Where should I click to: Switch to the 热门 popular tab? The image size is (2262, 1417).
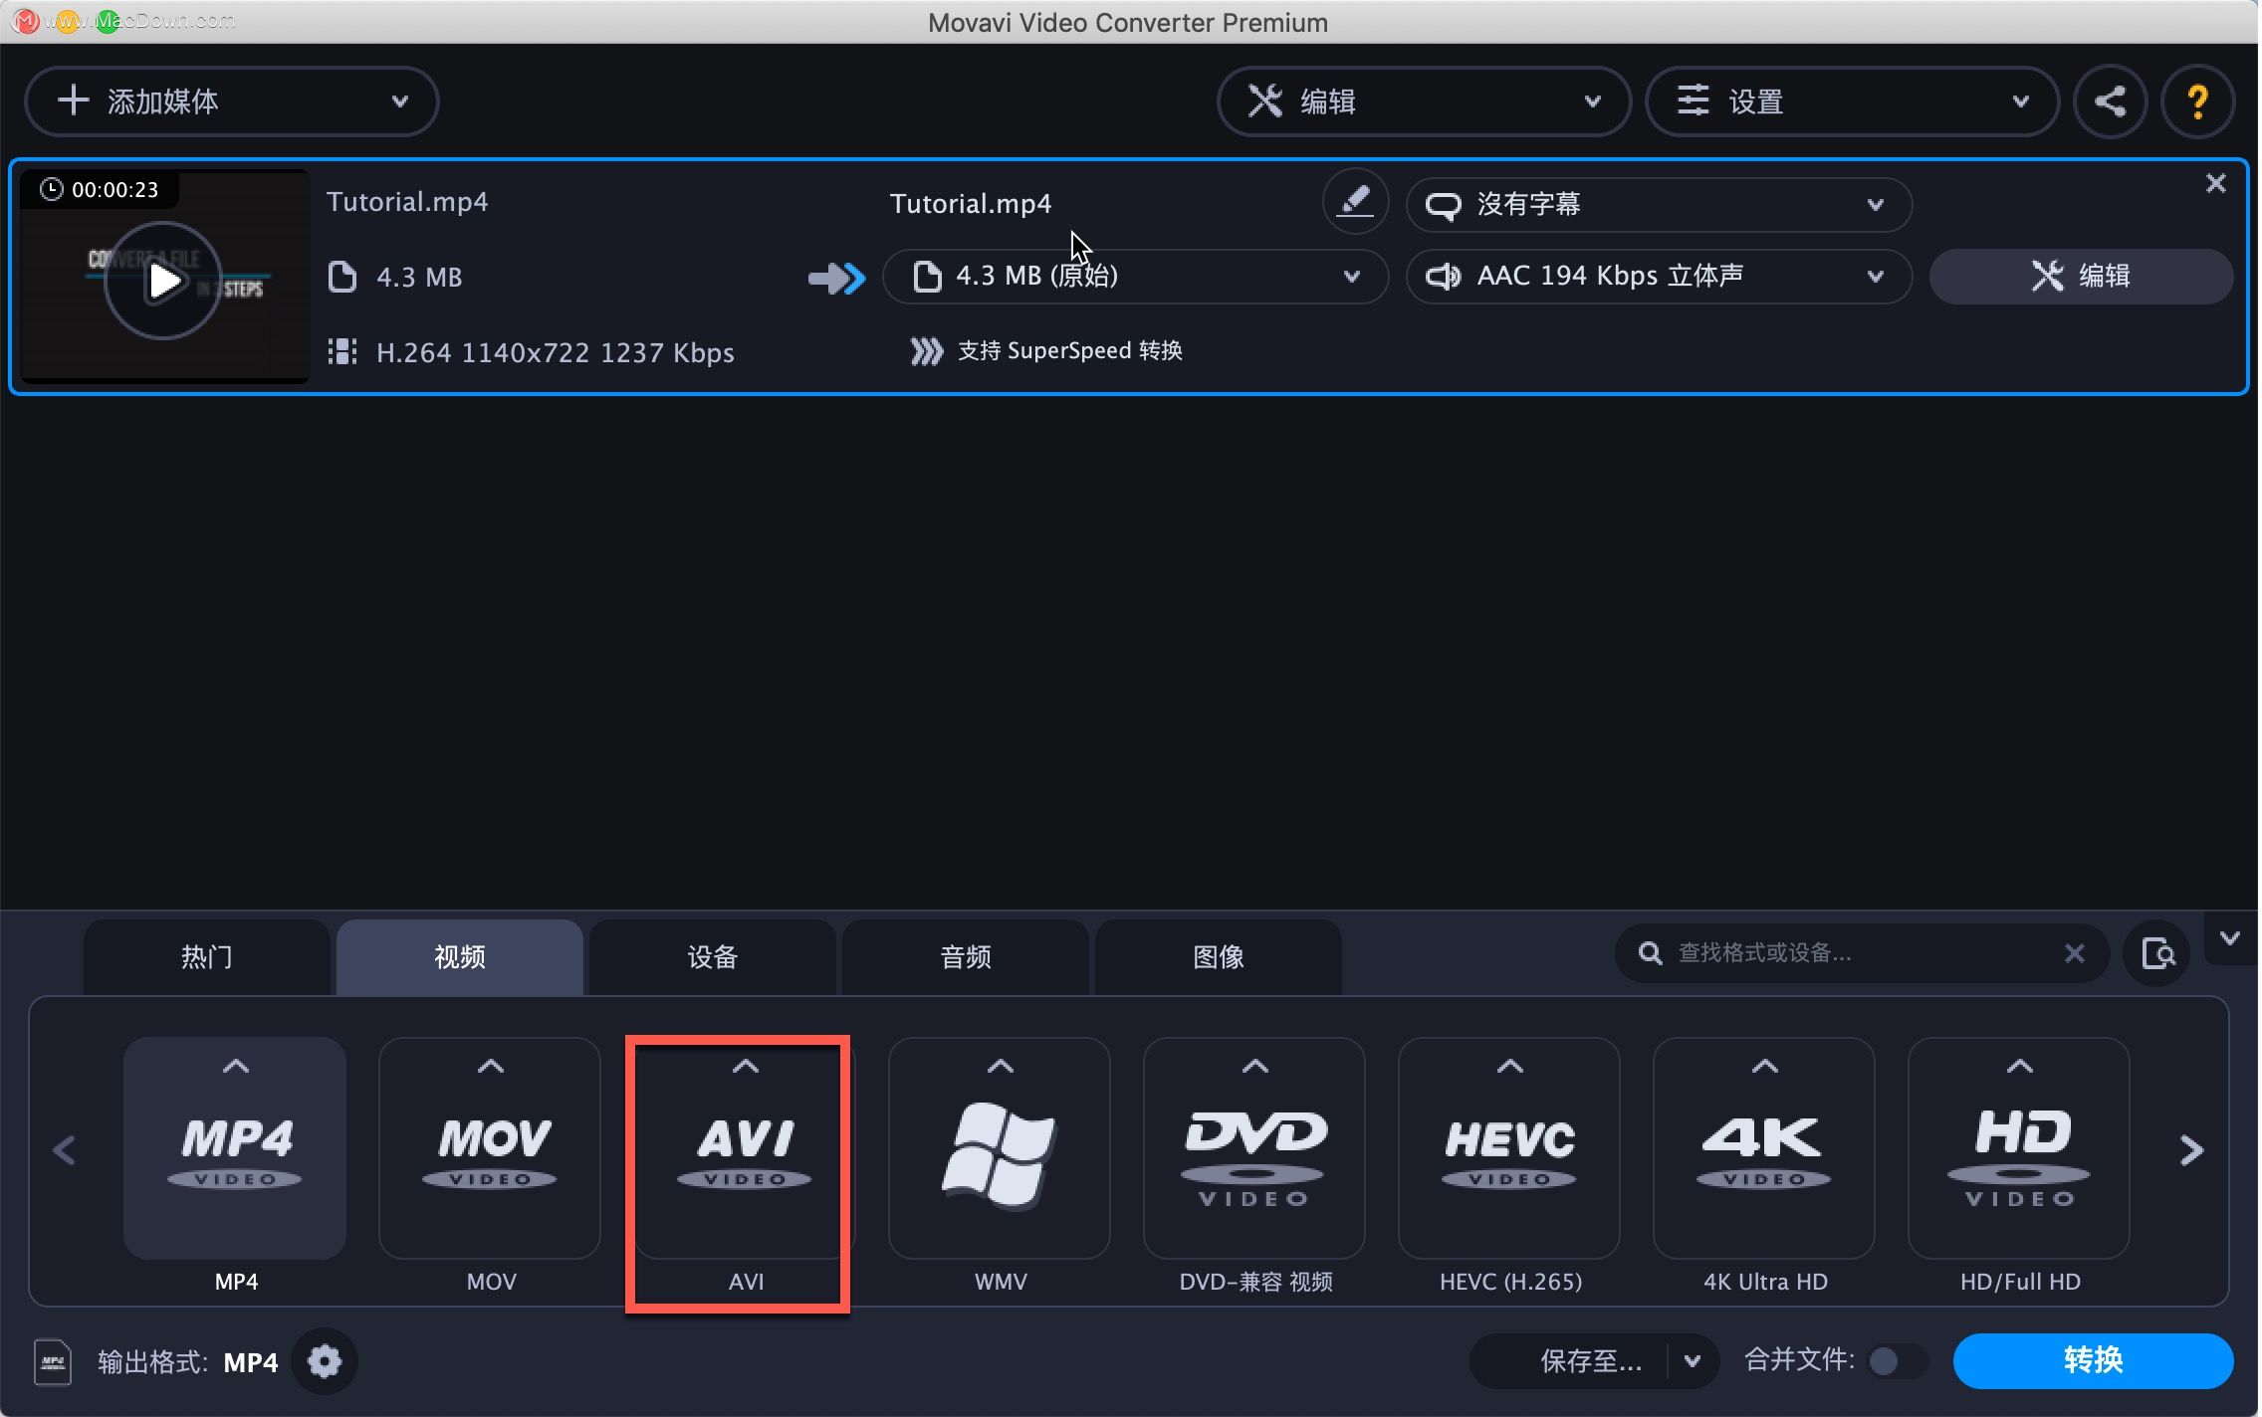207,956
